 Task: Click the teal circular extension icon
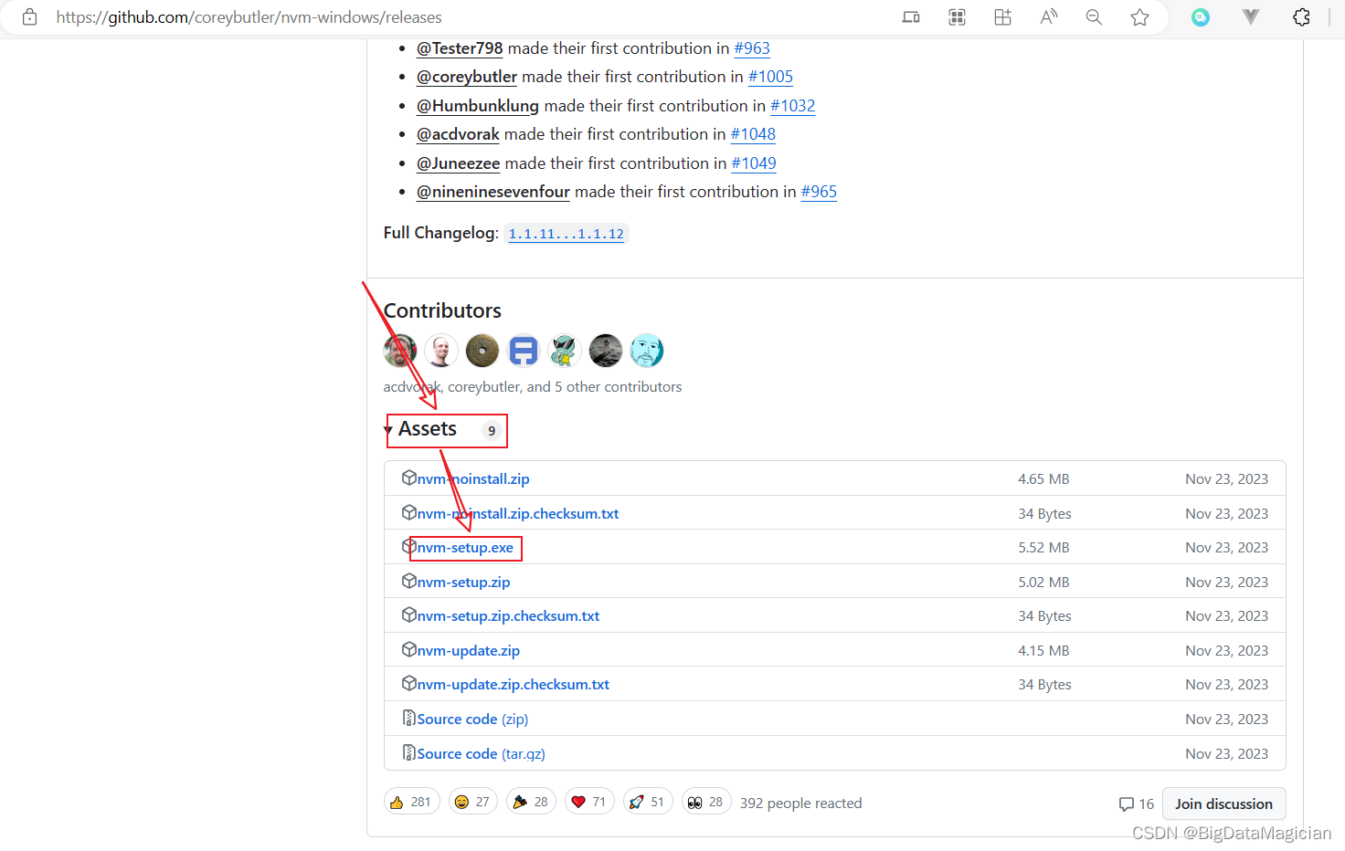(1201, 17)
